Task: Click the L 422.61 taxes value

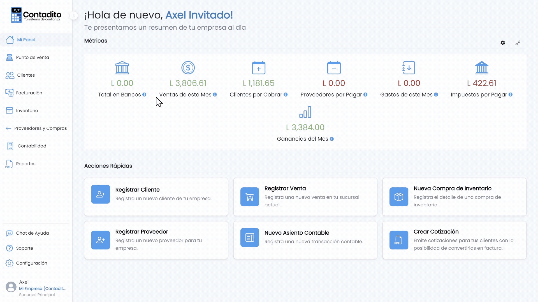Action: pyautogui.click(x=482, y=83)
